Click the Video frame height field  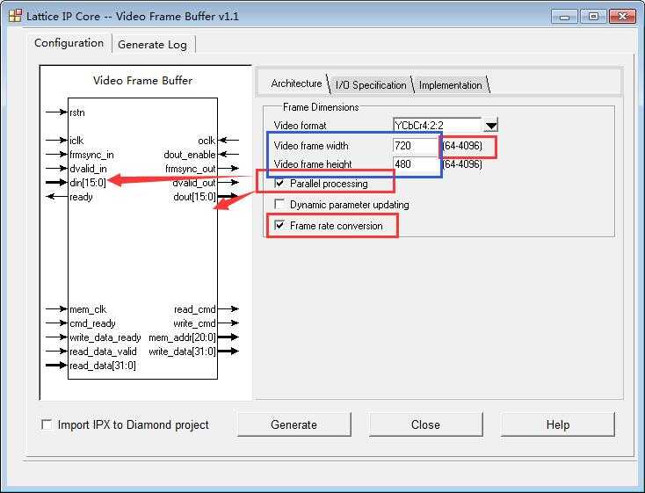(x=415, y=164)
